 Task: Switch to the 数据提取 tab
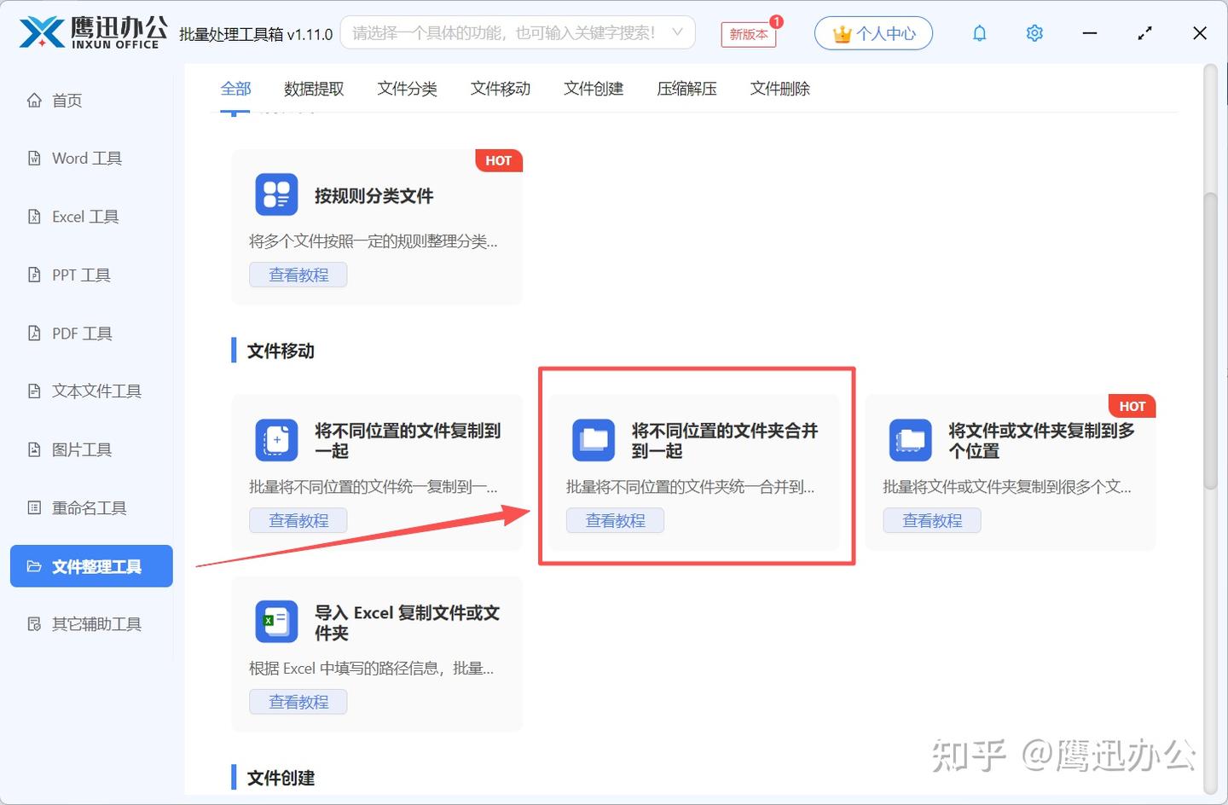click(x=314, y=88)
